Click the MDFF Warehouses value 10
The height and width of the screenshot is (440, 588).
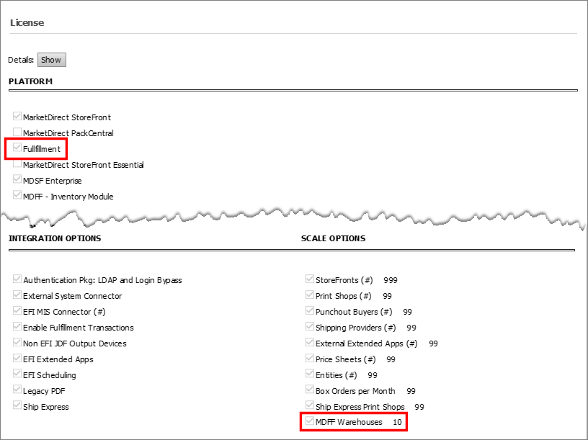click(397, 423)
